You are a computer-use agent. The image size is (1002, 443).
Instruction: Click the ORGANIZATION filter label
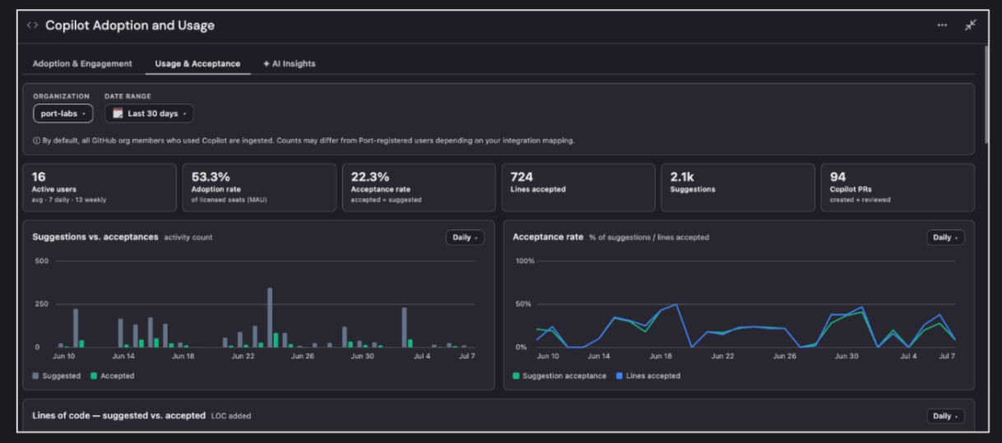(62, 96)
